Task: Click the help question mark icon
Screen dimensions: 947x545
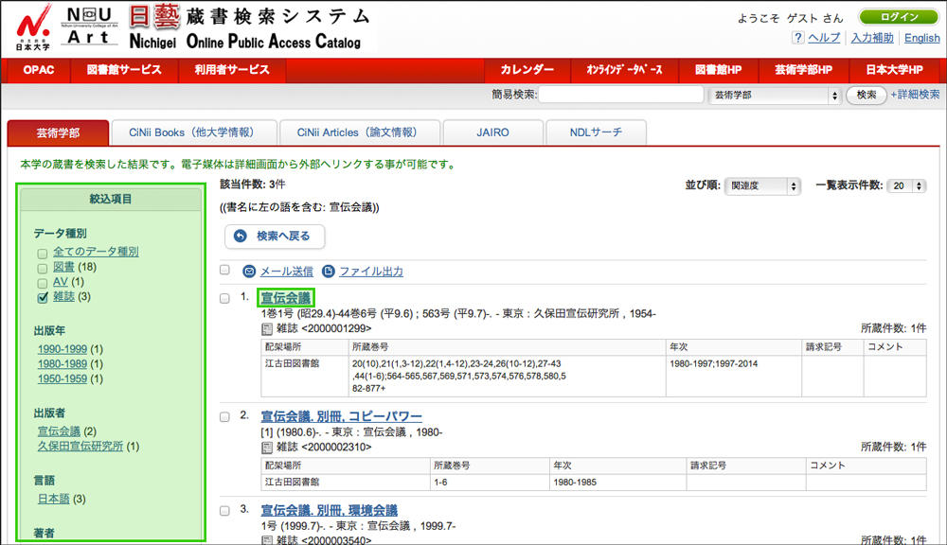Action: (x=798, y=38)
